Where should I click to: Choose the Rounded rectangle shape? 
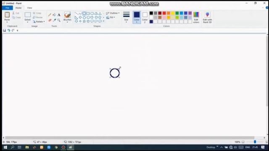[92, 13]
